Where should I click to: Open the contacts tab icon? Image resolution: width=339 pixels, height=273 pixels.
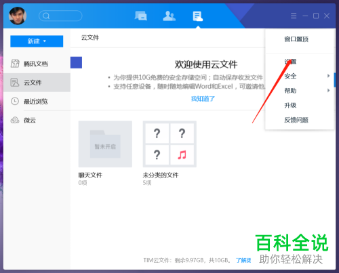click(169, 16)
